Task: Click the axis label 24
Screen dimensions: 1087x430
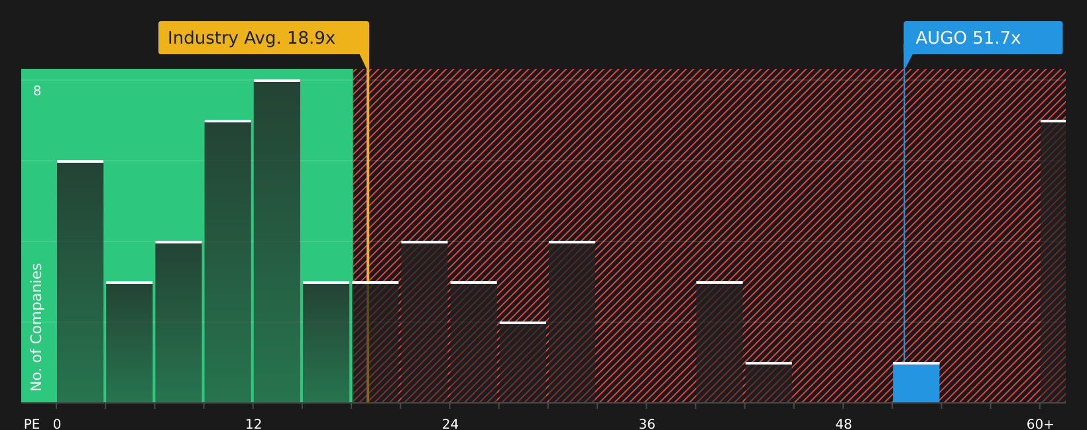Action: pos(450,424)
